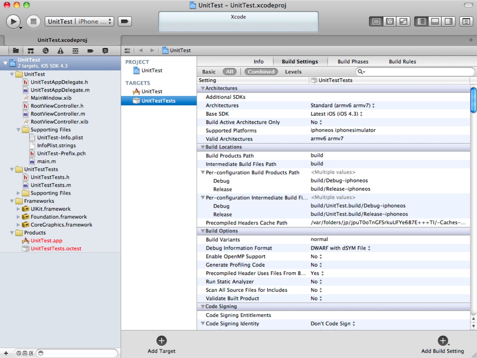Open Debug Information Format popup
The image size is (477, 358).
point(340,248)
